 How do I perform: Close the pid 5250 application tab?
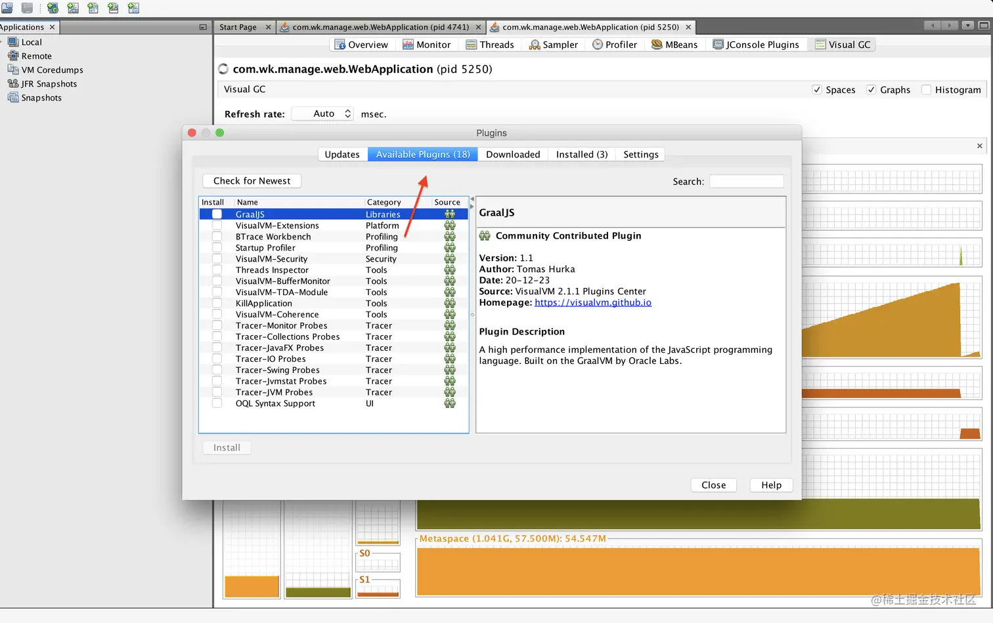tap(688, 27)
